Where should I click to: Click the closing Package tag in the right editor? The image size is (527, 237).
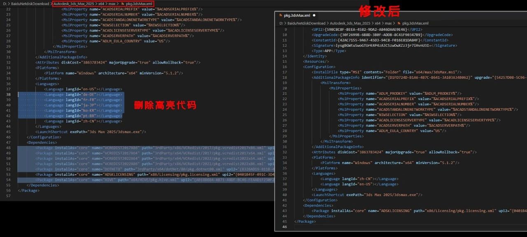305,221
